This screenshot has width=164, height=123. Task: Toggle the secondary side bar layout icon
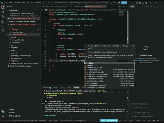point(146,3)
